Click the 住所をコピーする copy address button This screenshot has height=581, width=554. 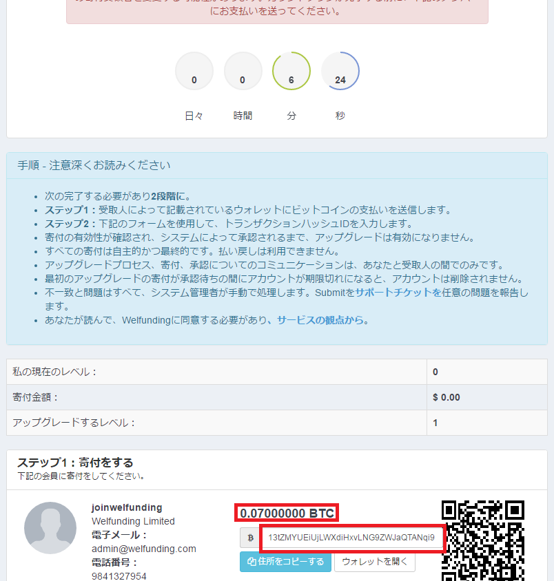[x=285, y=562]
